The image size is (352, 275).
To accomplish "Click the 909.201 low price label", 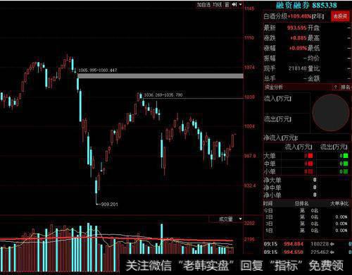I will 109,204.
